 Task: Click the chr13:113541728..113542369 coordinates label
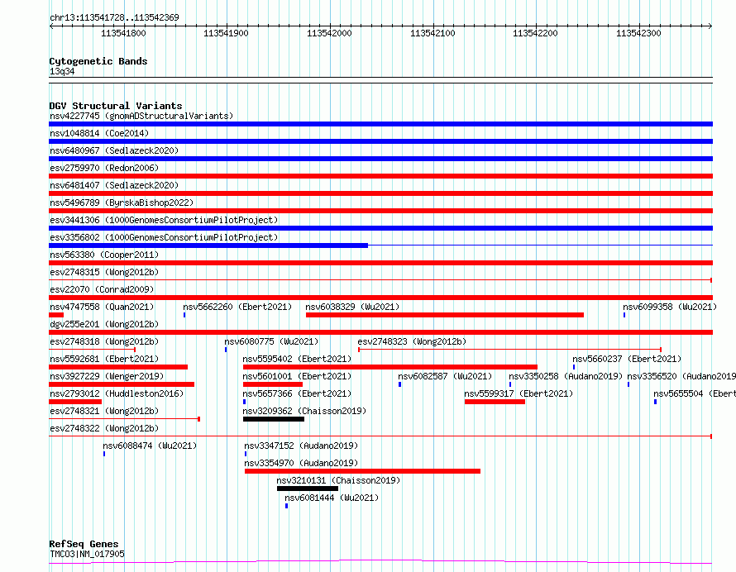(114, 18)
